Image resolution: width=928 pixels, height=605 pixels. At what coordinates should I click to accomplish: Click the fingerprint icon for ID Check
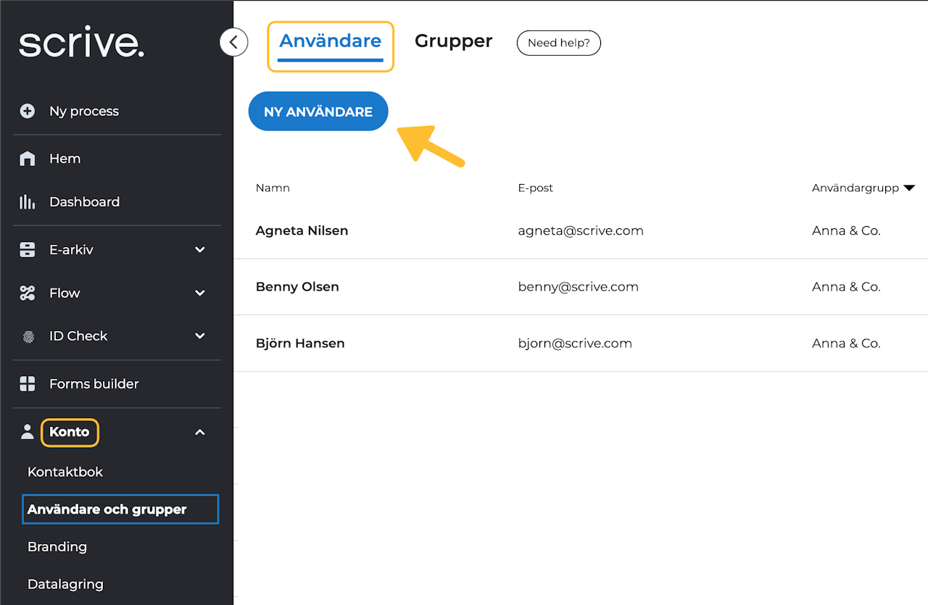[x=28, y=336]
